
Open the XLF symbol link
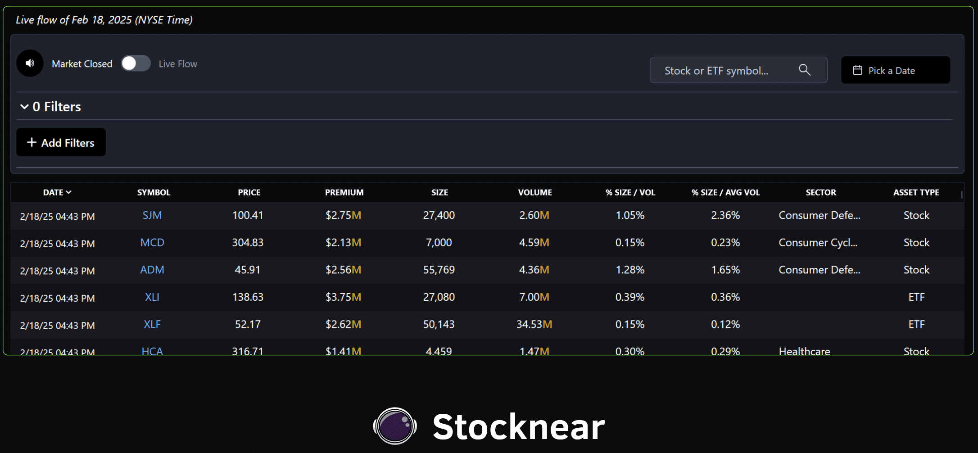tap(152, 324)
